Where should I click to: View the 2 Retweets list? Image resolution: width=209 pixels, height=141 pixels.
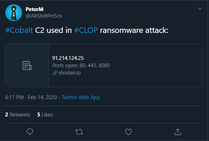click(18, 114)
